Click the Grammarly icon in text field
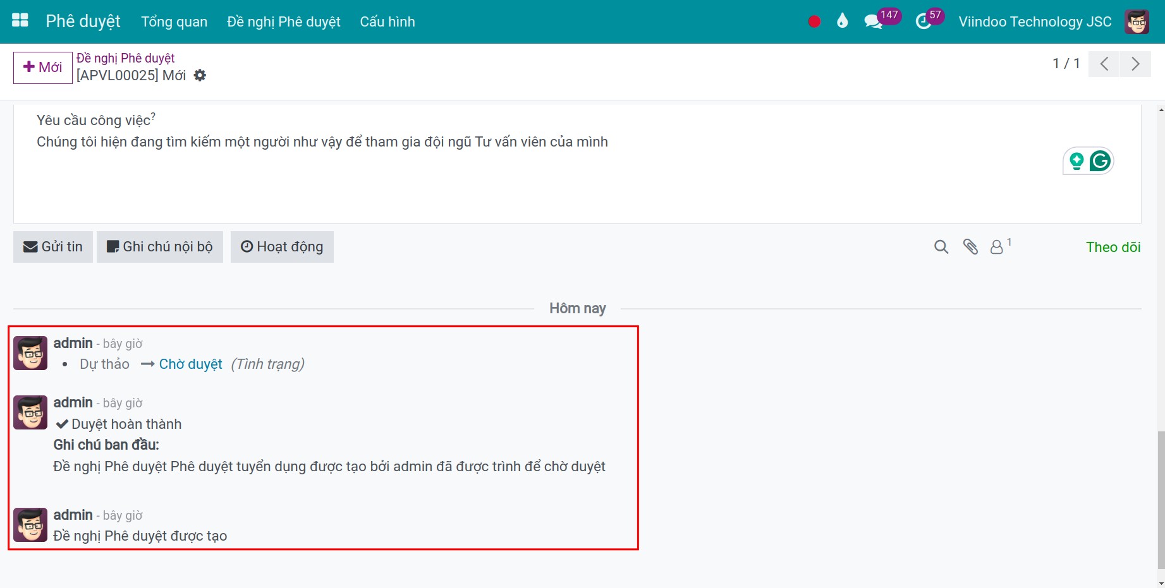 coord(1100,161)
